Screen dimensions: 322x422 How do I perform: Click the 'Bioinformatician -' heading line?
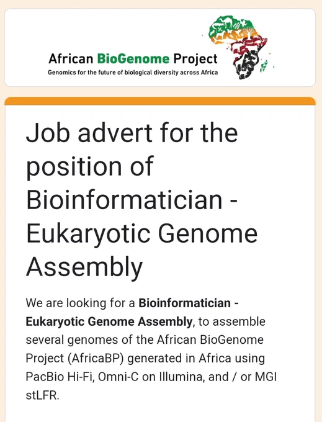132,200
